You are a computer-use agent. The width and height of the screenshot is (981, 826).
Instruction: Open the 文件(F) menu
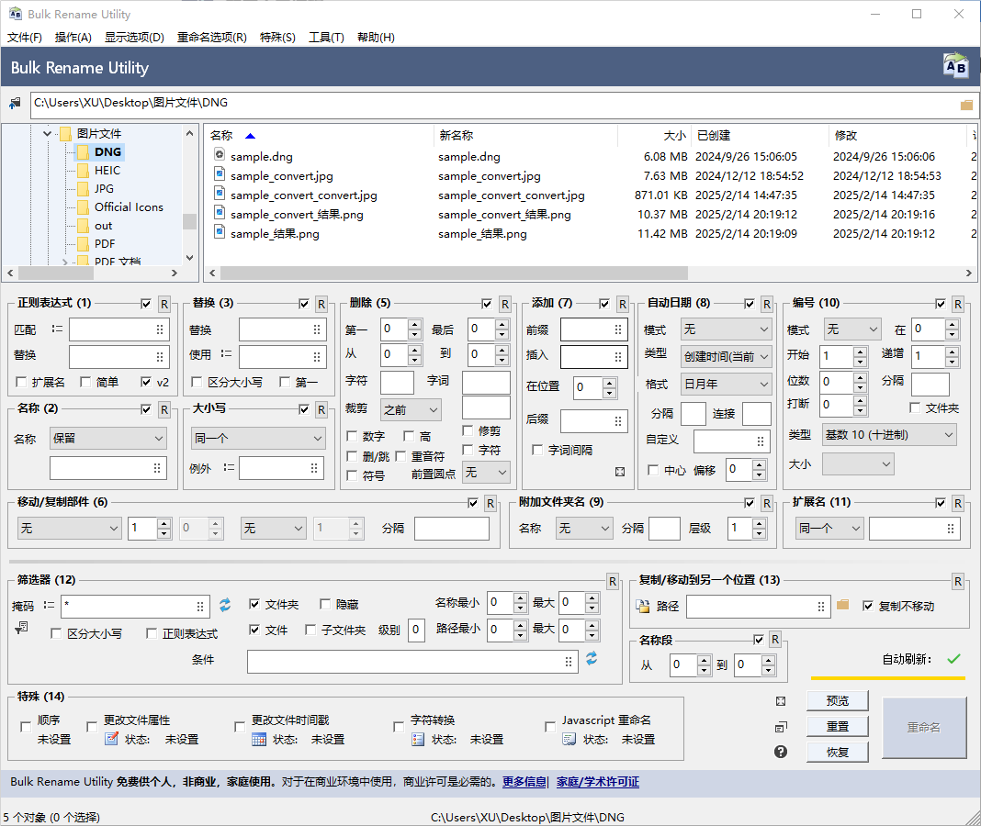tap(24, 37)
